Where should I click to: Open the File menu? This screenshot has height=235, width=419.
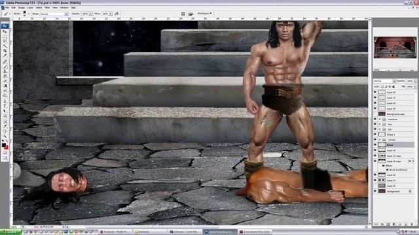(7, 8)
